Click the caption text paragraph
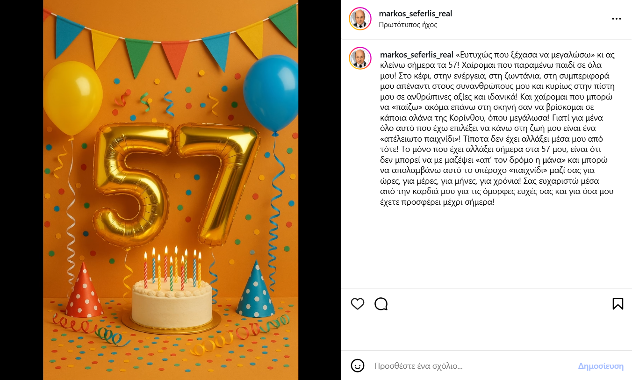This screenshot has height=380, width=632. tap(497, 129)
